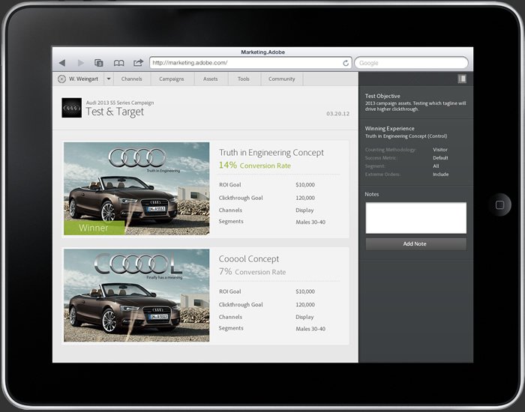Click the browser forward arrow
The image size is (525, 412).
point(81,62)
